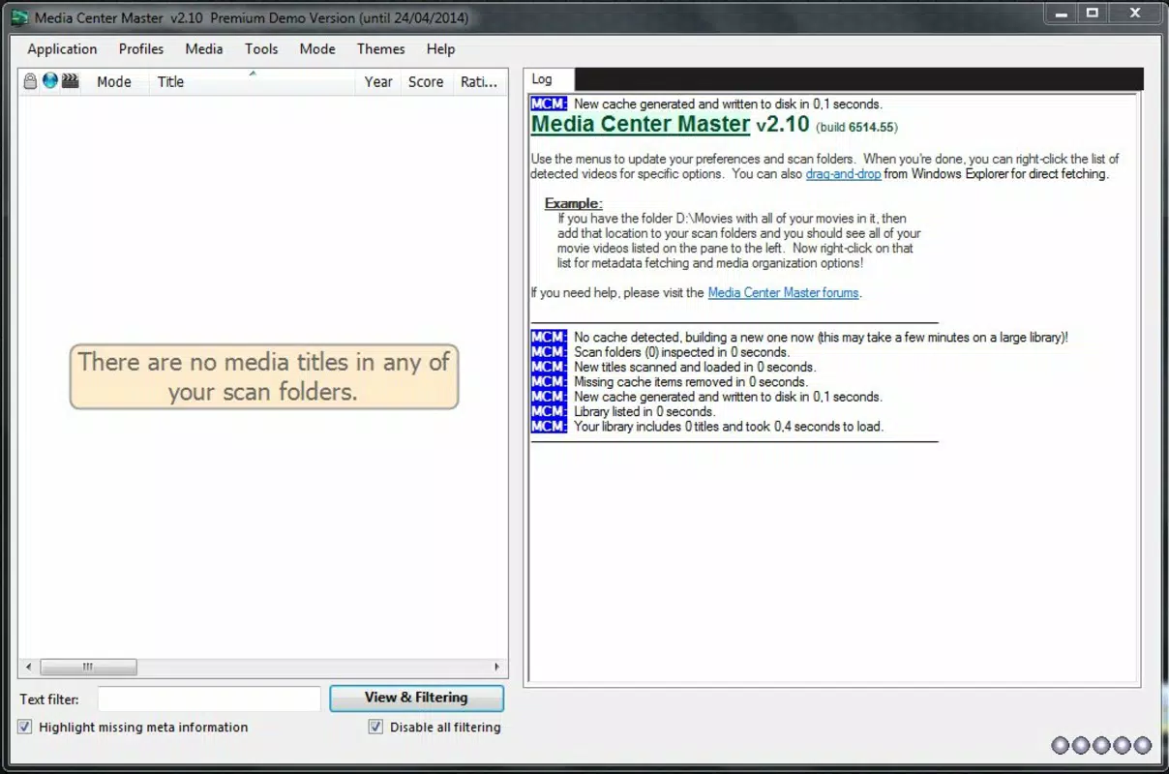Open the Profiles menu
The image size is (1169, 774).
coord(141,49)
